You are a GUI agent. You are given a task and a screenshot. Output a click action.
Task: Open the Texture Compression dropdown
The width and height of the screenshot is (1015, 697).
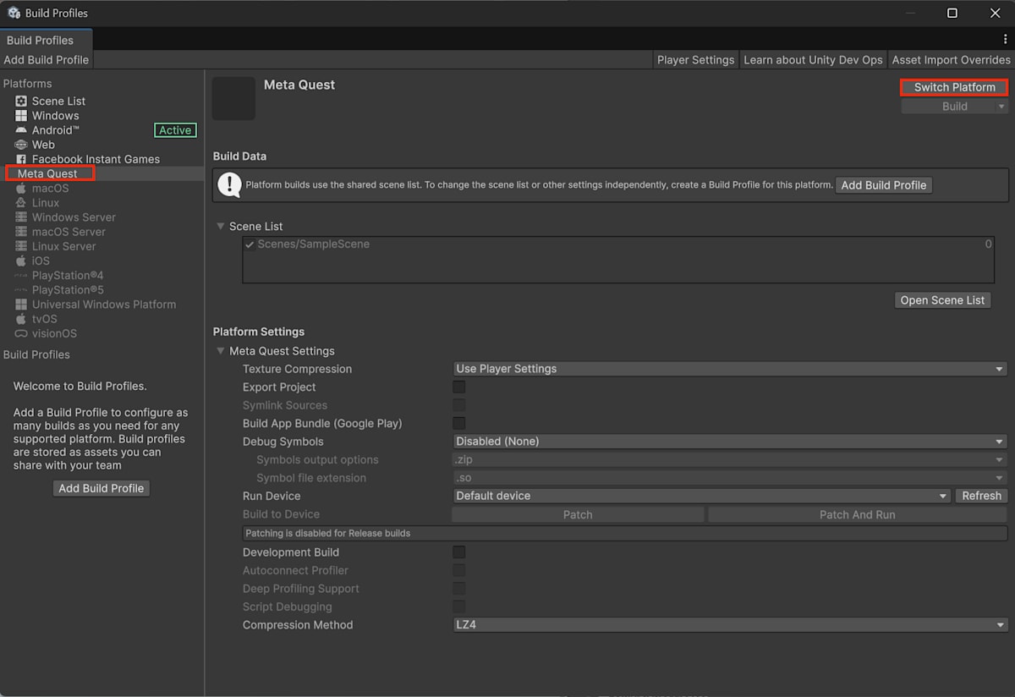pos(730,369)
